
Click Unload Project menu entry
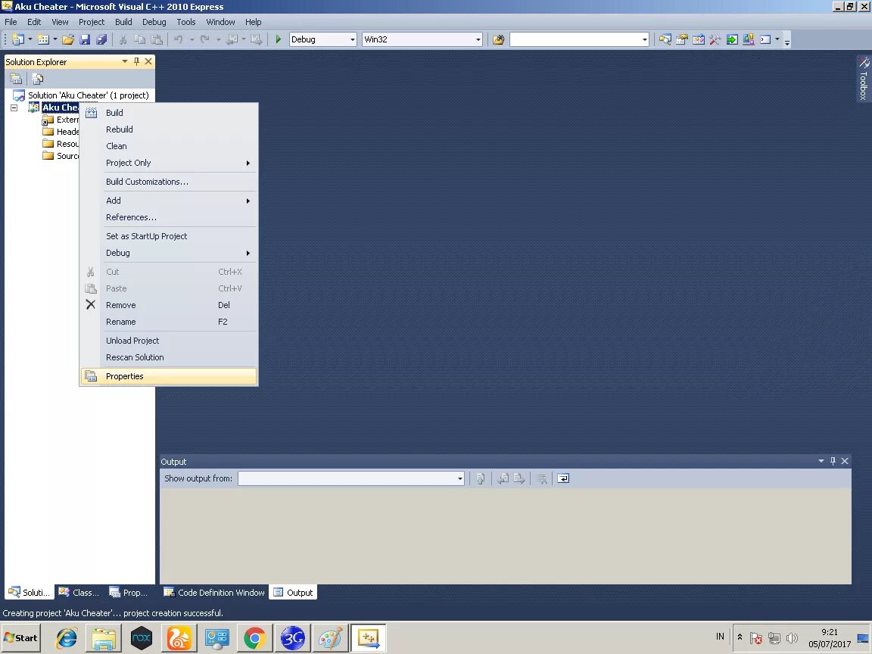pyautogui.click(x=169, y=341)
